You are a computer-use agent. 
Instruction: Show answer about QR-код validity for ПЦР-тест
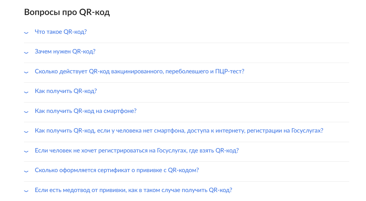[x=139, y=71]
